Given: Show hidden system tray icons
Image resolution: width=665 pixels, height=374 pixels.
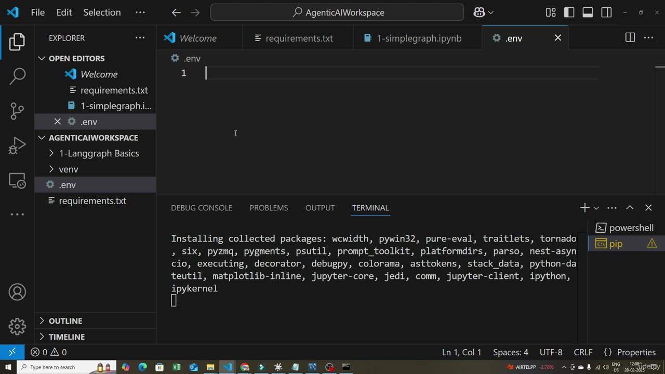Looking at the screenshot, I should click(x=564, y=367).
